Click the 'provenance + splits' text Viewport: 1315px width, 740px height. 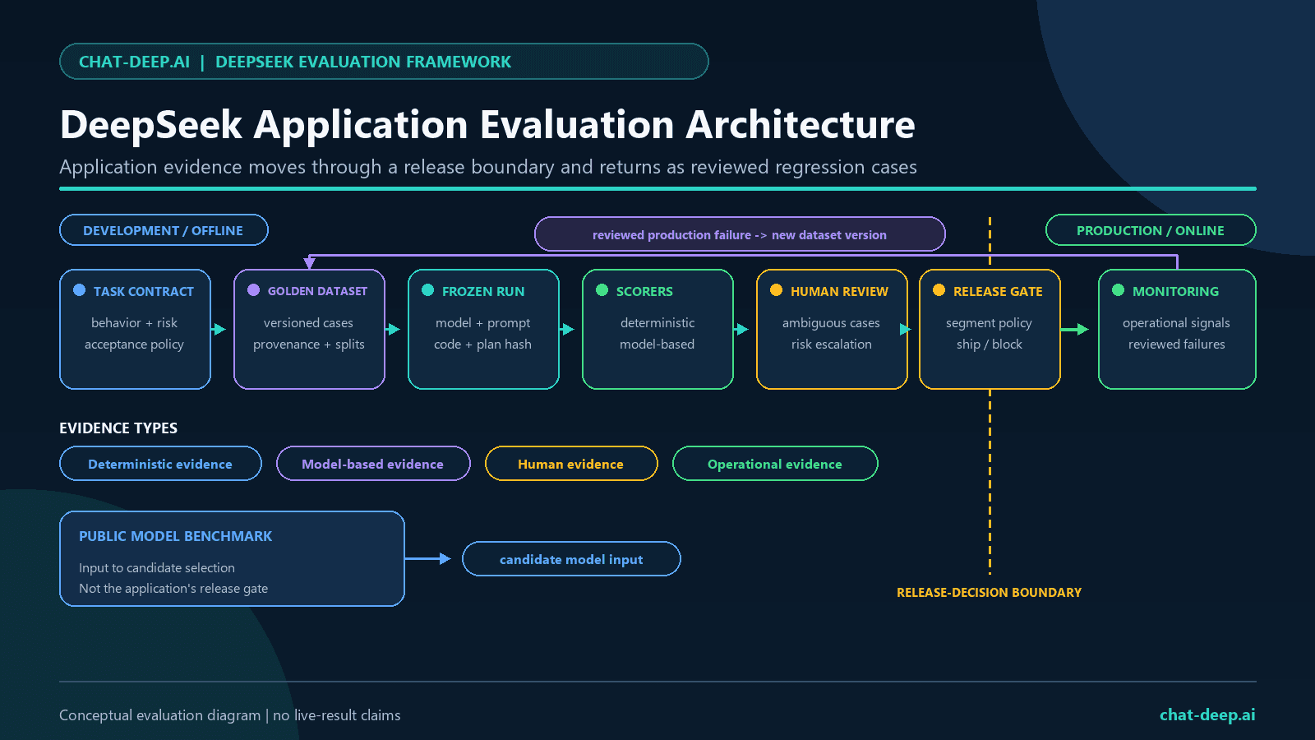[x=308, y=345]
